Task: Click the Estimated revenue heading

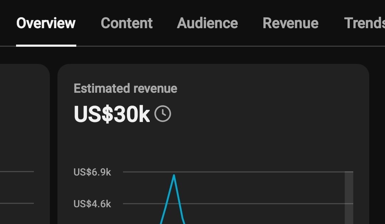Action: click(125, 88)
